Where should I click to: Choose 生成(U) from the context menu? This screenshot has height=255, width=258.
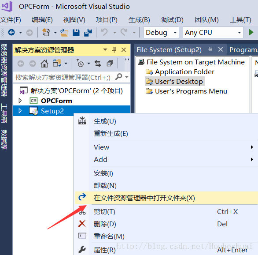coord(166,121)
